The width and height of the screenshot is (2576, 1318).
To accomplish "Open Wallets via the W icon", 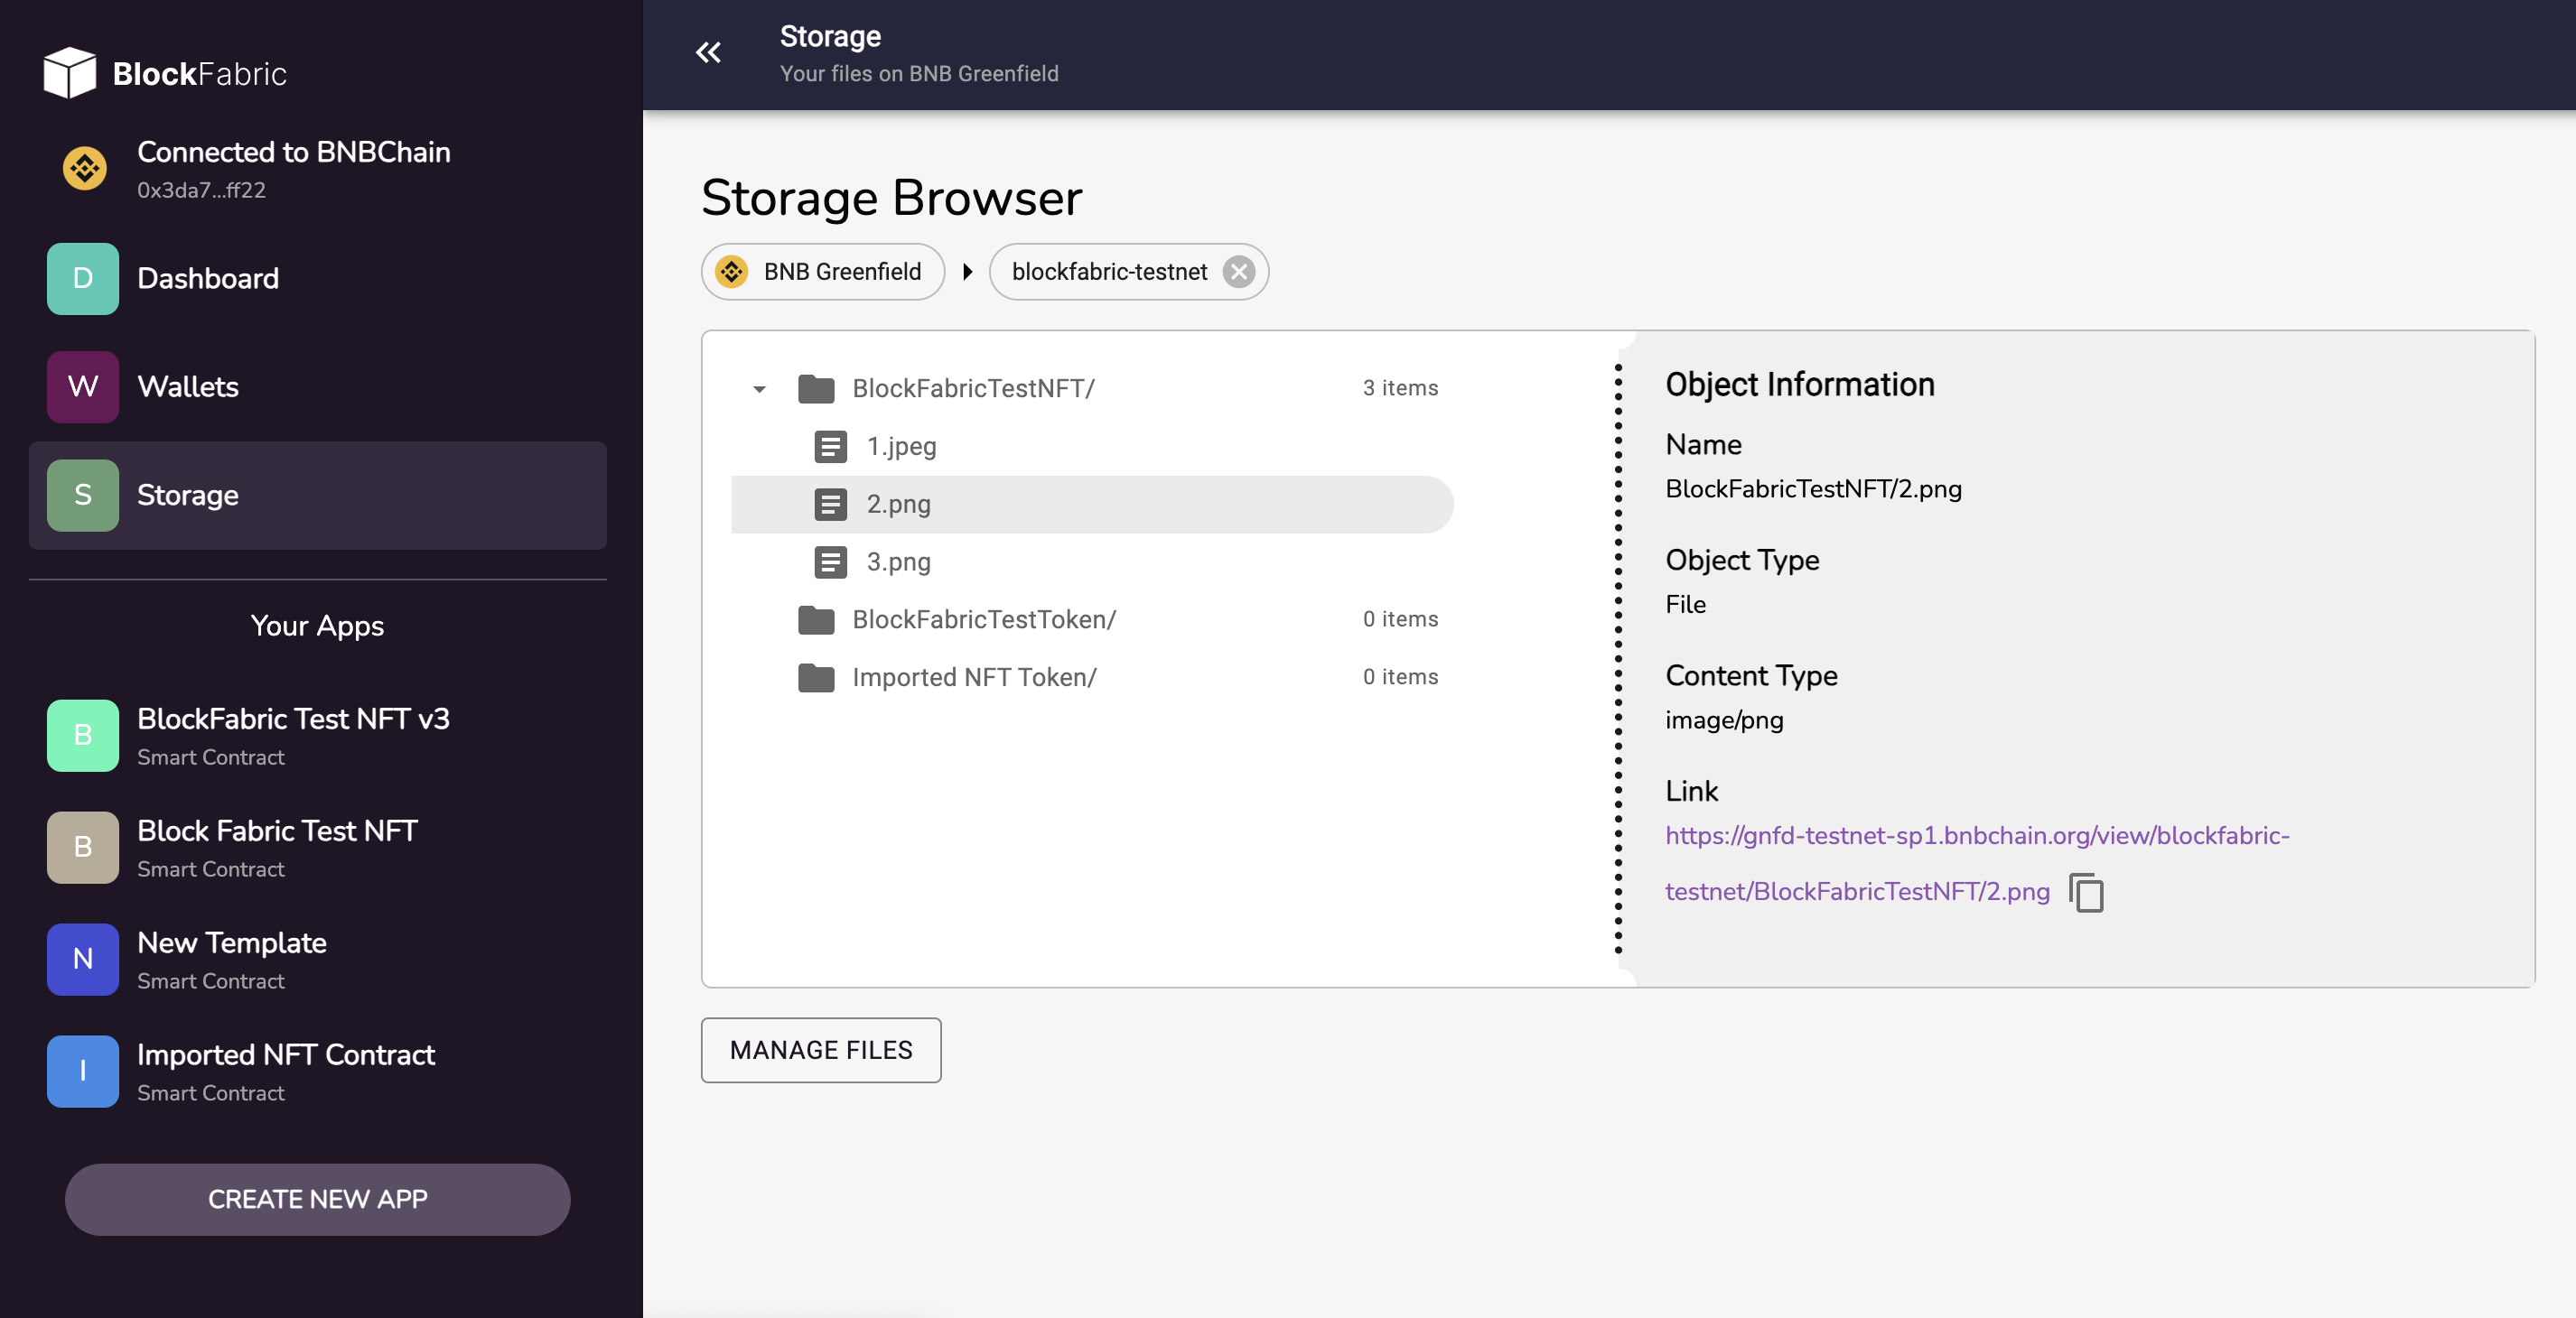I will pyautogui.click(x=83, y=386).
